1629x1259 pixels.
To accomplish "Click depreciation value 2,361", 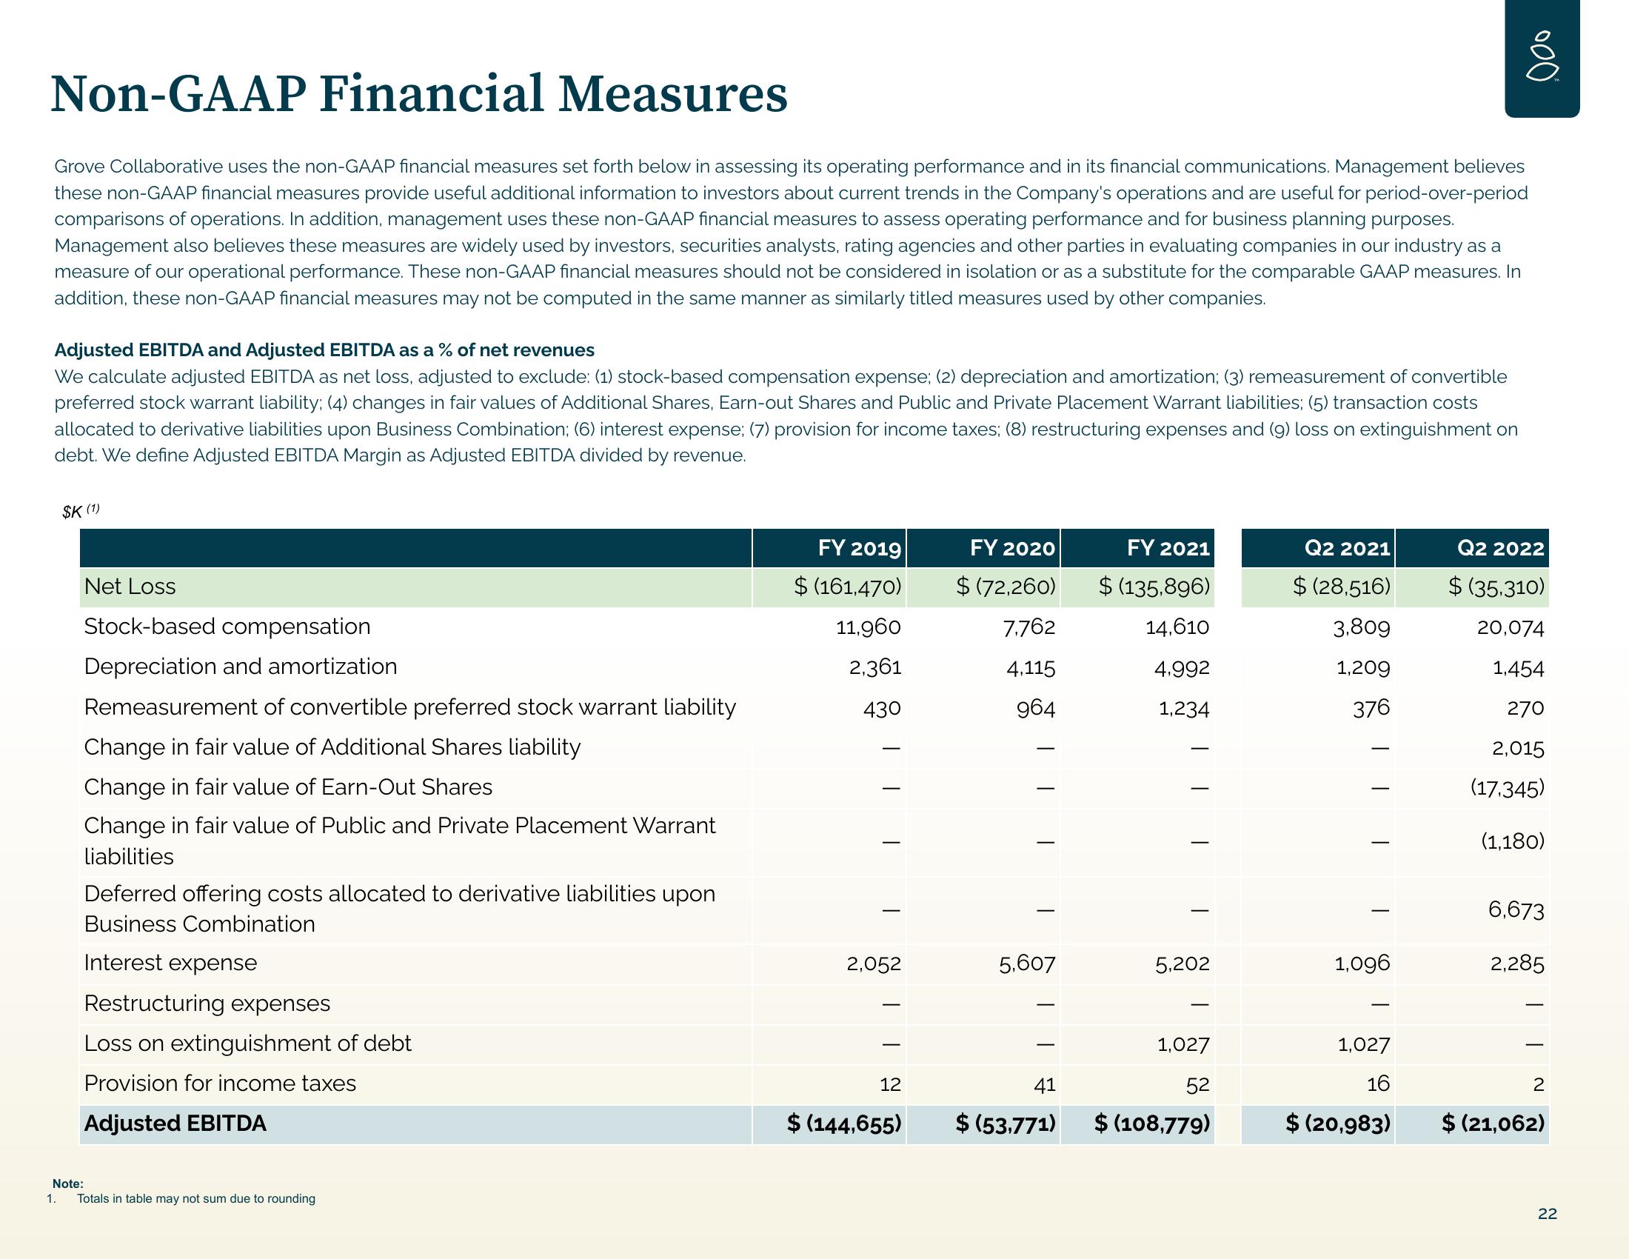I will pyautogui.click(x=875, y=667).
